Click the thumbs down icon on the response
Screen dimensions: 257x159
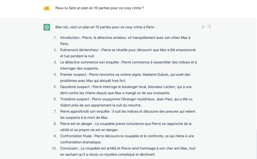209,27
